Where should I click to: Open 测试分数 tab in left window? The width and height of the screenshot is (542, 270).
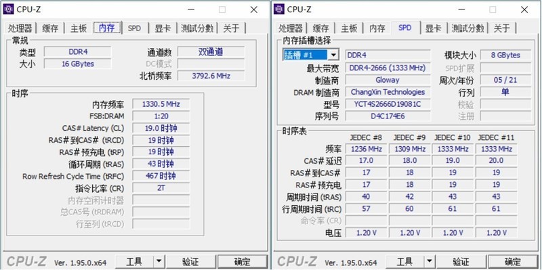point(197,28)
